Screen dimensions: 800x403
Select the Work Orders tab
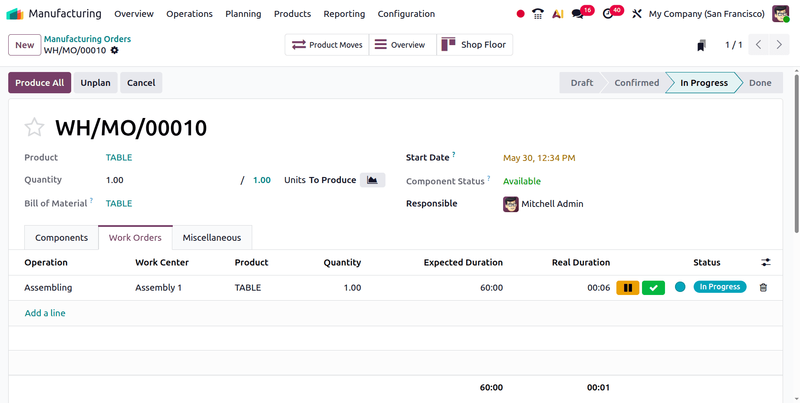[135, 238]
